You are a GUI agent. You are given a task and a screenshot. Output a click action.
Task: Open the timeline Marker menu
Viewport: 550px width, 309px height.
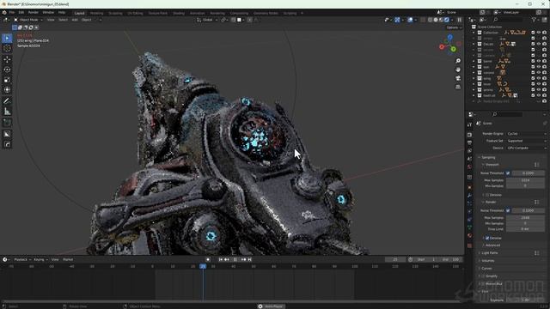pos(68,259)
